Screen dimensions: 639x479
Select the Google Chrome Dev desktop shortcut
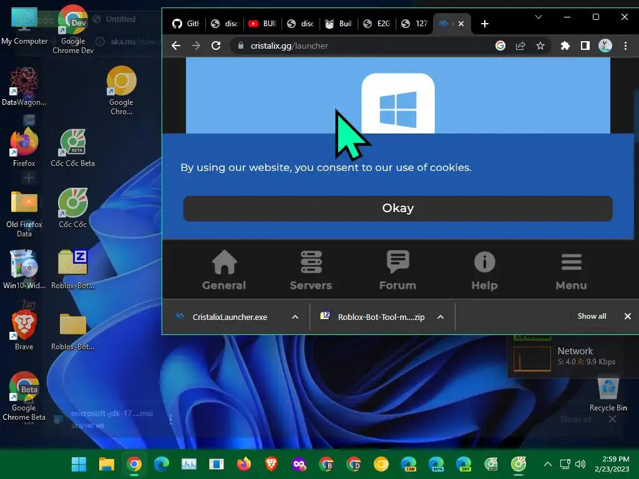73,29
